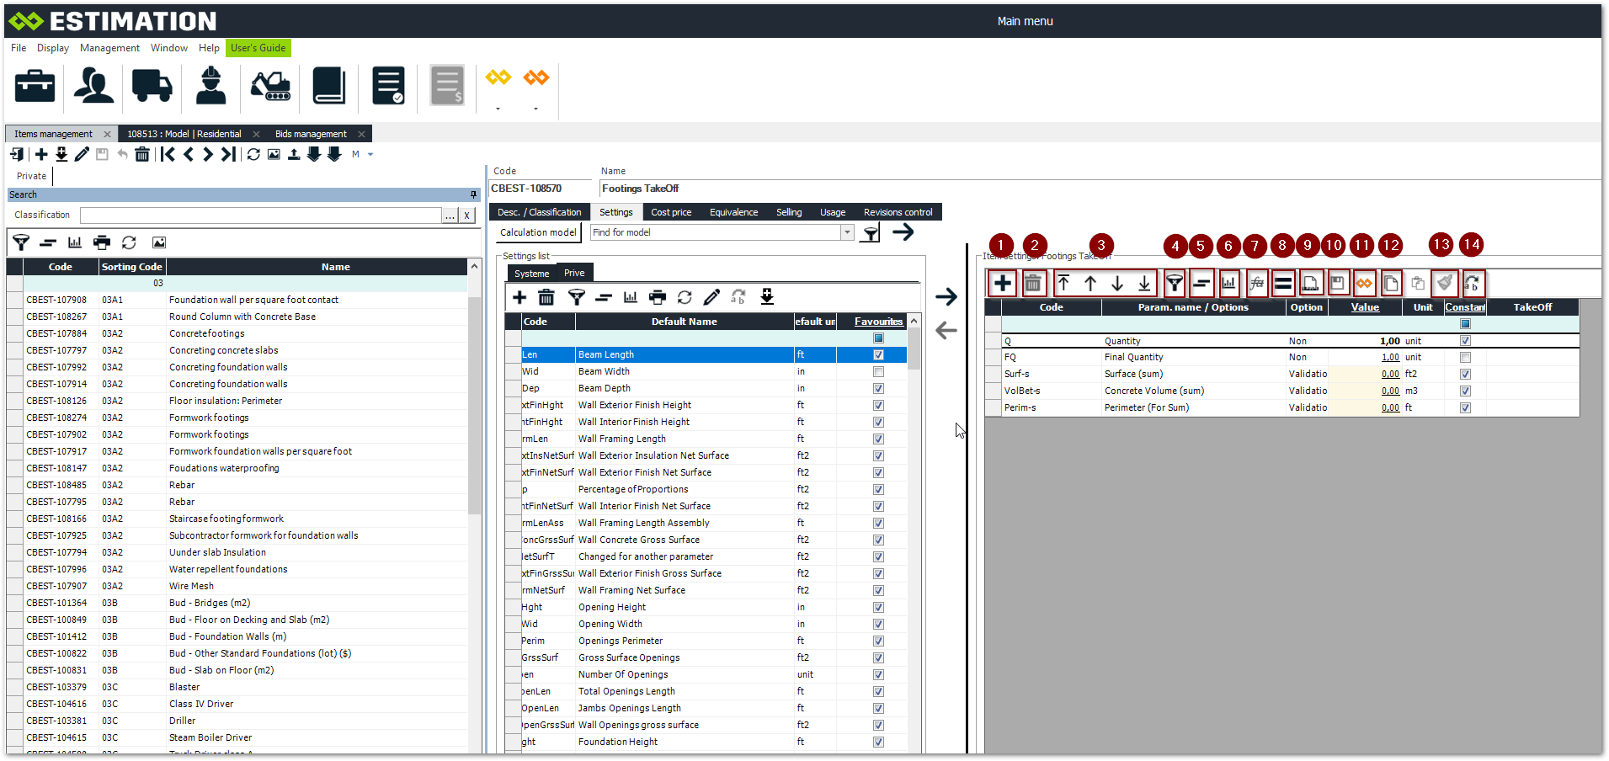1609x761 pixels.
Task: Click the go-to-first-record icon in items toolbar
Action: click(x=168, y=154)
